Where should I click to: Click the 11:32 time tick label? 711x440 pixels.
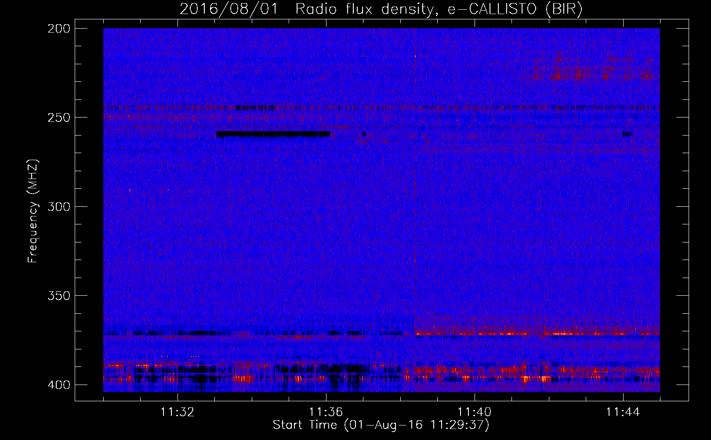coord(178,412)
